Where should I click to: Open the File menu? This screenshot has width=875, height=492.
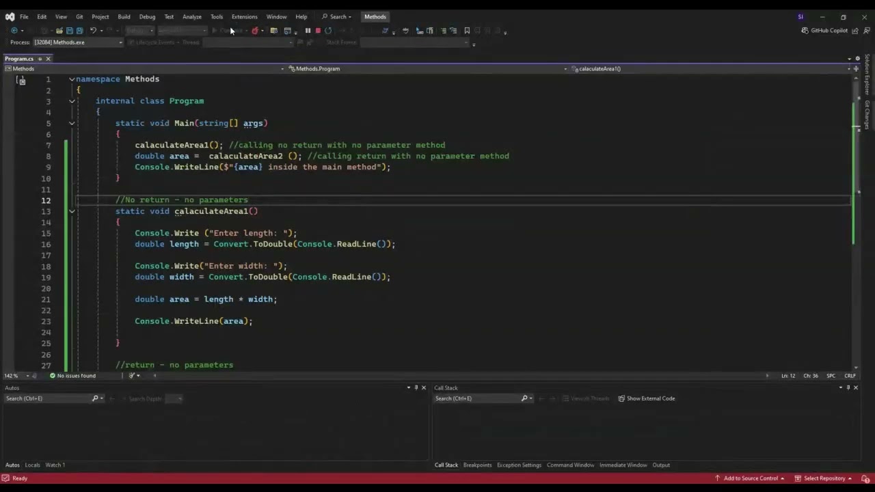[x=24, y=16]
